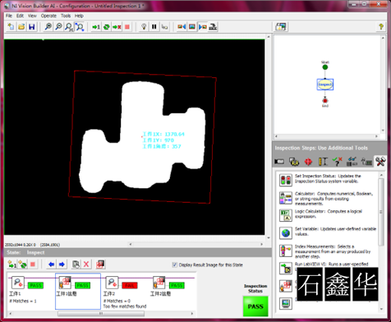Viewport: 391px width, 322px height.
Task: Click the Open folder icon in toolbar
Action: click(21, 27)
